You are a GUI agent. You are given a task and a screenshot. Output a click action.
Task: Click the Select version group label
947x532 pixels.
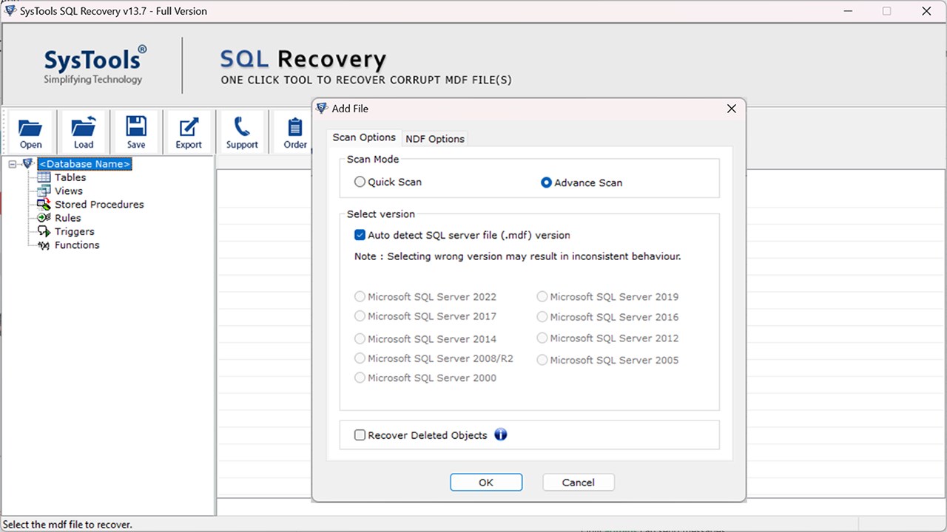381,214
